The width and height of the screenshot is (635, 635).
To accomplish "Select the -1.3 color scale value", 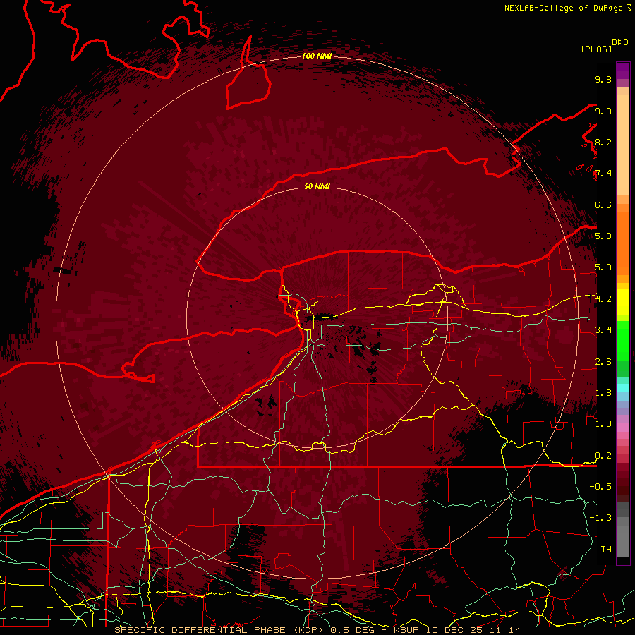I will pyautogui.click(x=600, y=518).
